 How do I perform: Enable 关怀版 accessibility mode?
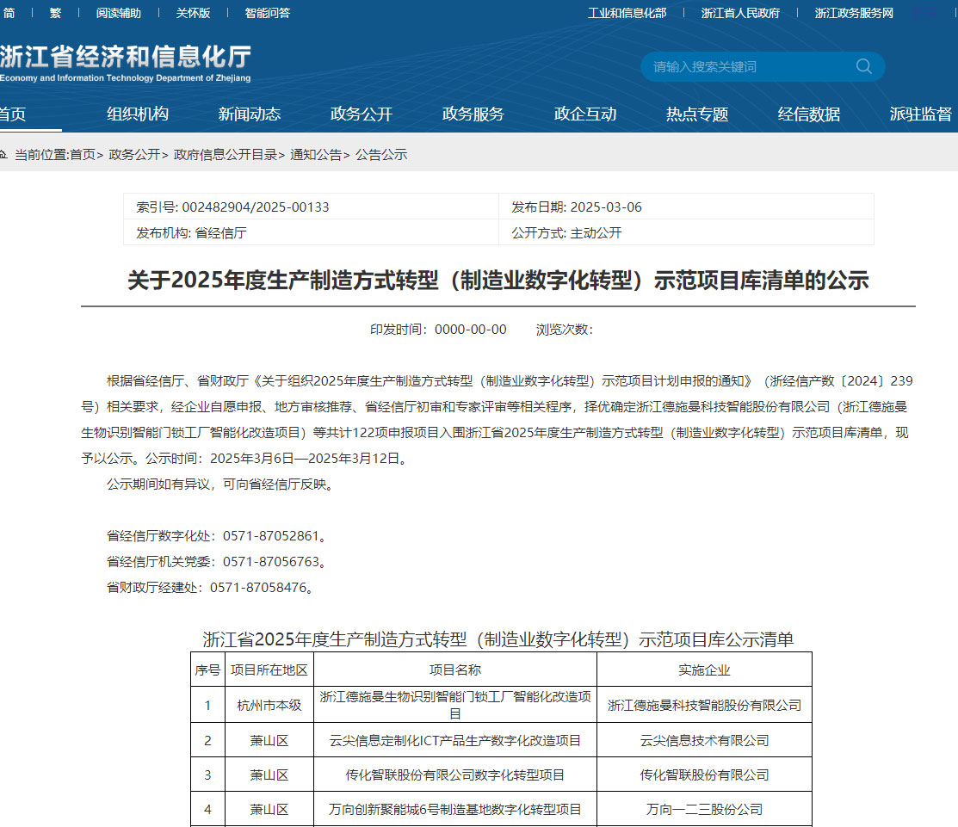pos(193,13)
